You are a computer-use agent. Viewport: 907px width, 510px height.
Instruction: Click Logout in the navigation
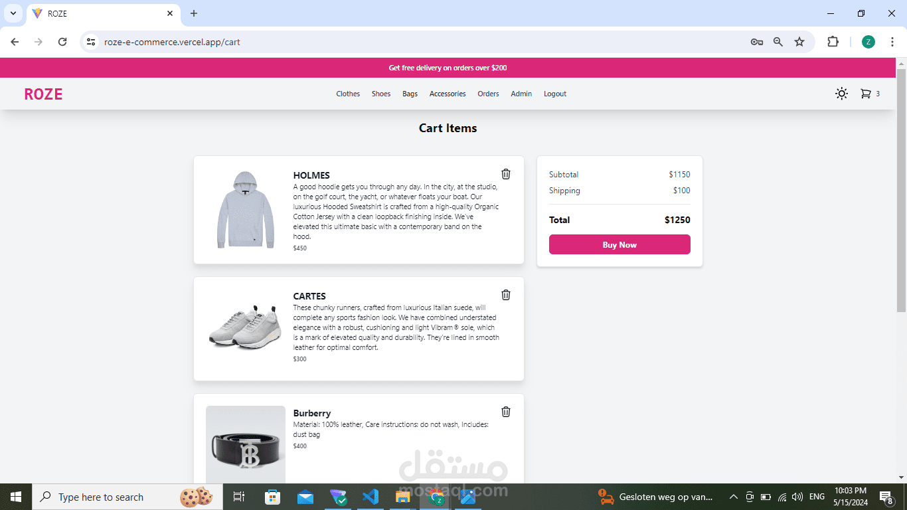point(555,94)
